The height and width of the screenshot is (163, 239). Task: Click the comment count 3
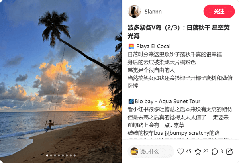click(x=221, y=151)
